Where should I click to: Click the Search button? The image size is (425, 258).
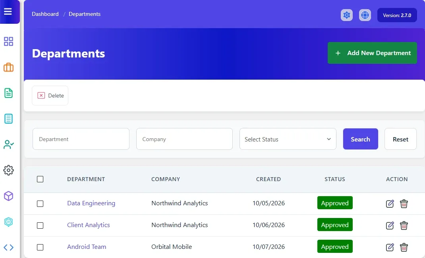pos(361,139)
